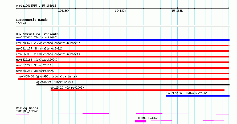The height and width of the screenshot is (124, 237).
Task: Click the DGV Structural Variants track title
Action: tap(37, 34)
